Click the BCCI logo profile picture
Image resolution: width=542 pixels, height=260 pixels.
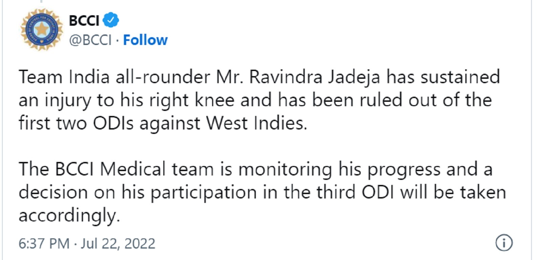(x=42, y=30)
